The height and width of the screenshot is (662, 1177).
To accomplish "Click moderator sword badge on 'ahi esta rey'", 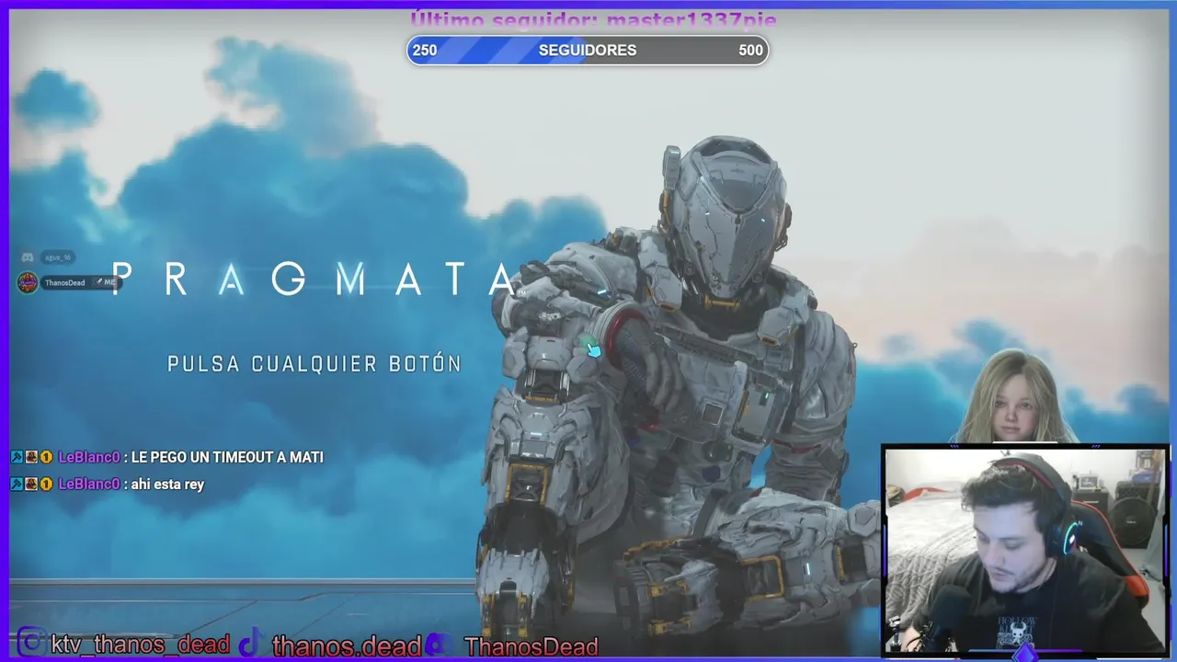I will point(17,485).
